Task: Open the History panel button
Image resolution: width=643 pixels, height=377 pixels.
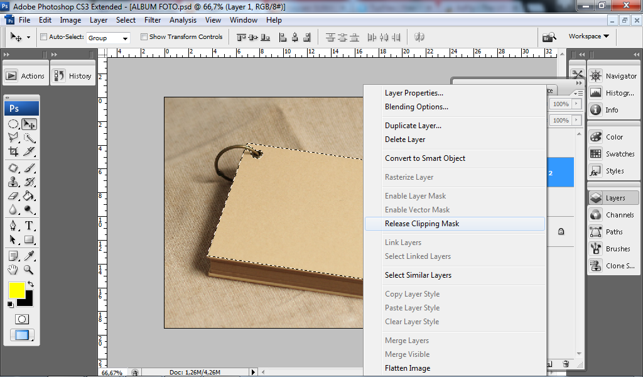Action: 73,76
